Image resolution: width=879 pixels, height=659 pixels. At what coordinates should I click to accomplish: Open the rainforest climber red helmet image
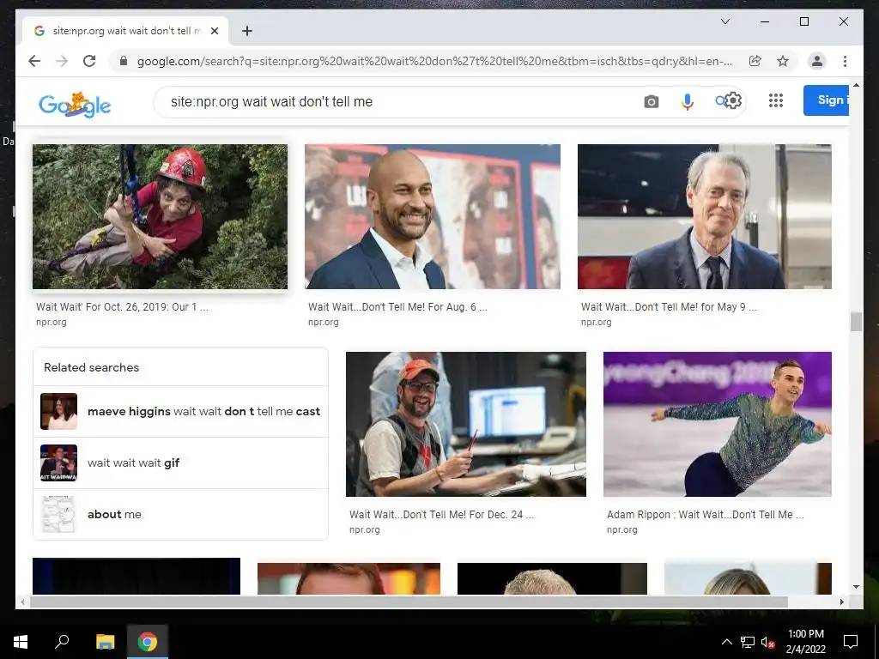click(160, 216)
